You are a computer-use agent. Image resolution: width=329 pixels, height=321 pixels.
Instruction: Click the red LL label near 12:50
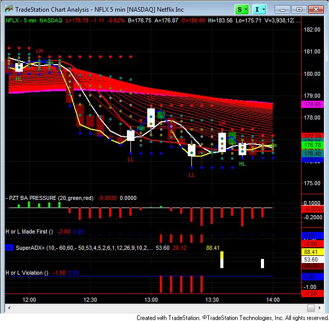click(130, 159)
